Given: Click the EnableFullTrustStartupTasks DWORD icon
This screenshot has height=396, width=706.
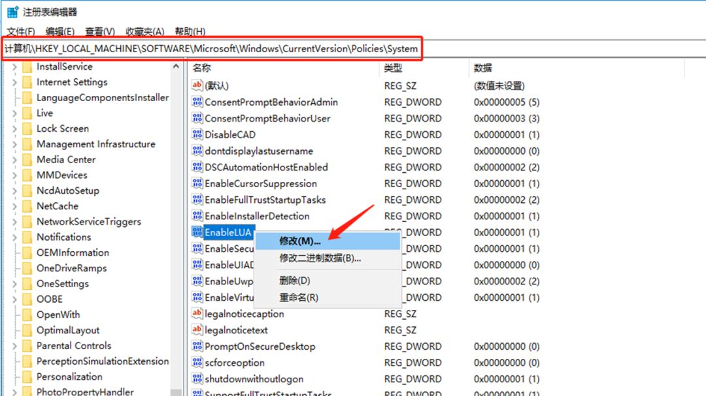Looking at the screenshot, I should [197, 199].
